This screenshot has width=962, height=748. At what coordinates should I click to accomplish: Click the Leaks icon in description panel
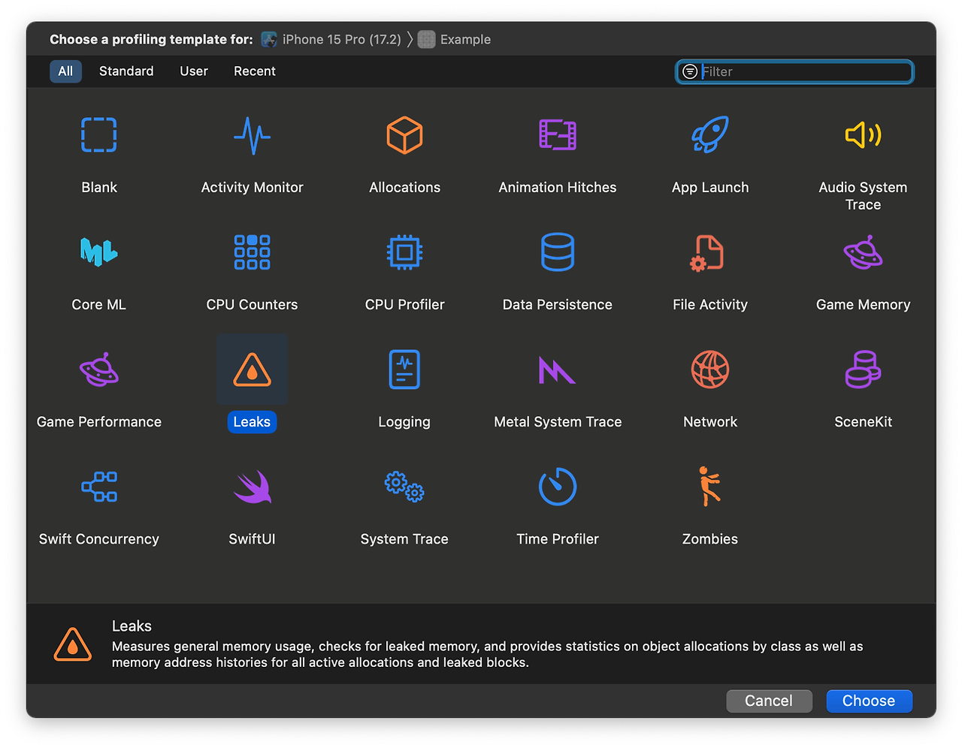point(73,644)
